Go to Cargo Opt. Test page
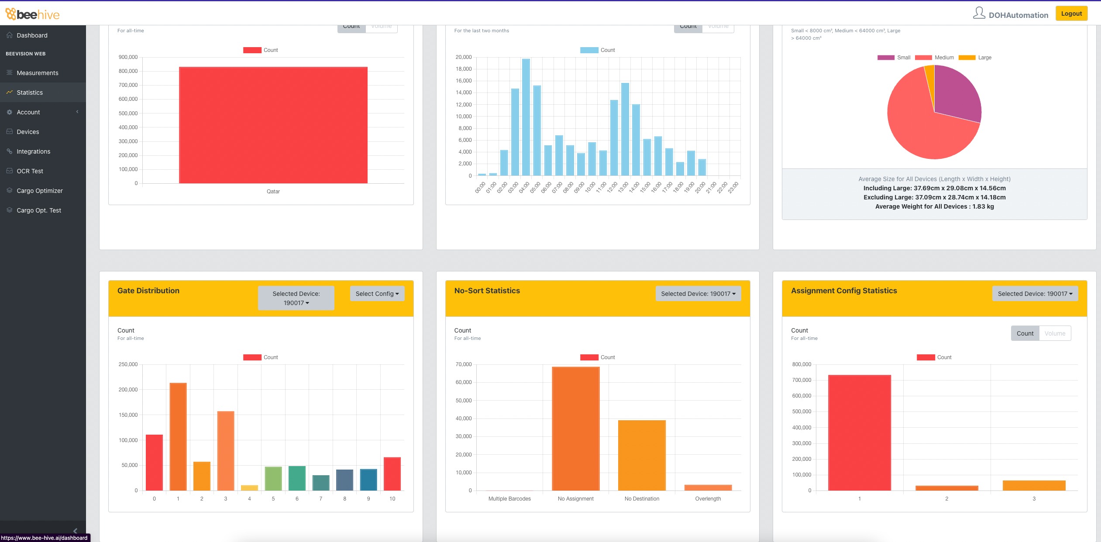 [x=39, y=210]
